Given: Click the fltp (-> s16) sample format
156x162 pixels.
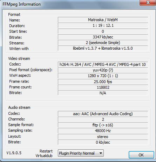Looking at the screenshot, I should coord(103,125).
